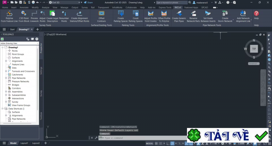This screenshot has height=146, width=272.
Task: Open IMCivil Help
Action: pos(256,15)
